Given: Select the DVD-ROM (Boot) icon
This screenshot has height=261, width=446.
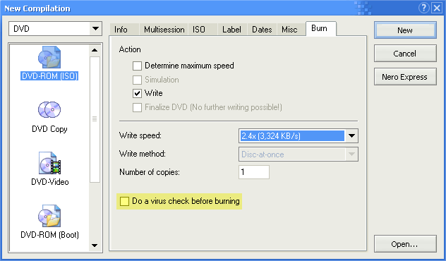Looking at the screenshot, I should pyautogui.click(x=49, y=216).
